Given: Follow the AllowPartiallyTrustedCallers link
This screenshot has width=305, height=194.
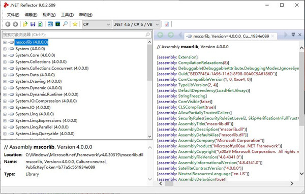Looking at the screenshot, I should 204,113.
